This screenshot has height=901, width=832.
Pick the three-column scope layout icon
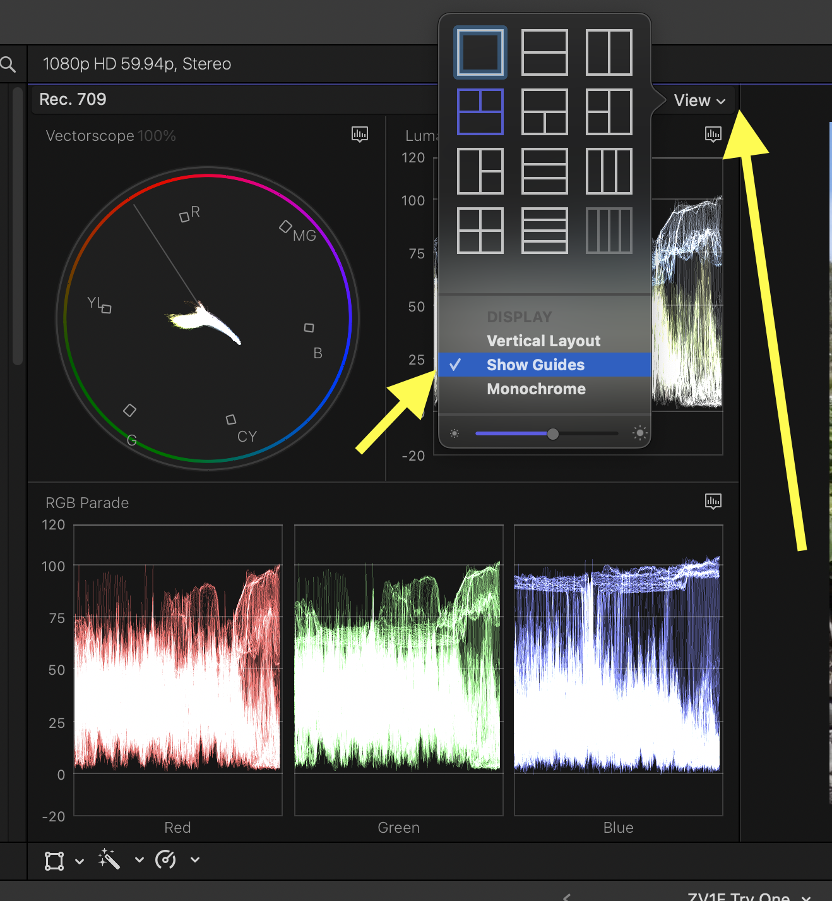point(608,171)
